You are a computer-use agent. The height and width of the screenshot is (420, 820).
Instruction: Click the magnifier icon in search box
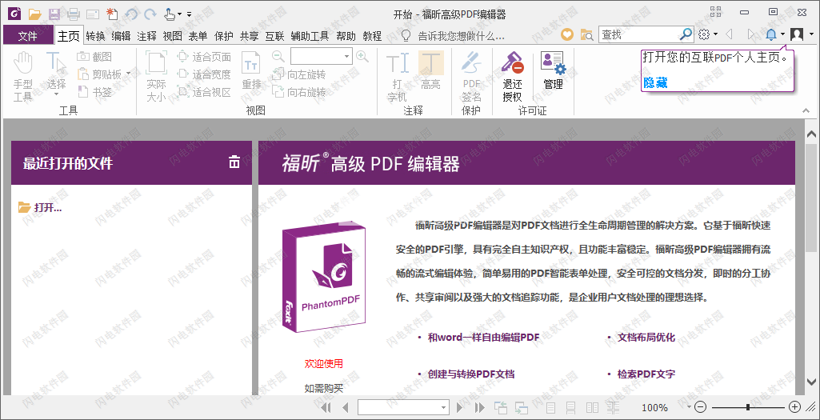point(686,34)
